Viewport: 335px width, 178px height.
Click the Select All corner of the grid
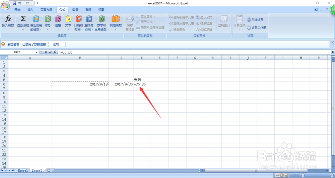pos(4,58)
